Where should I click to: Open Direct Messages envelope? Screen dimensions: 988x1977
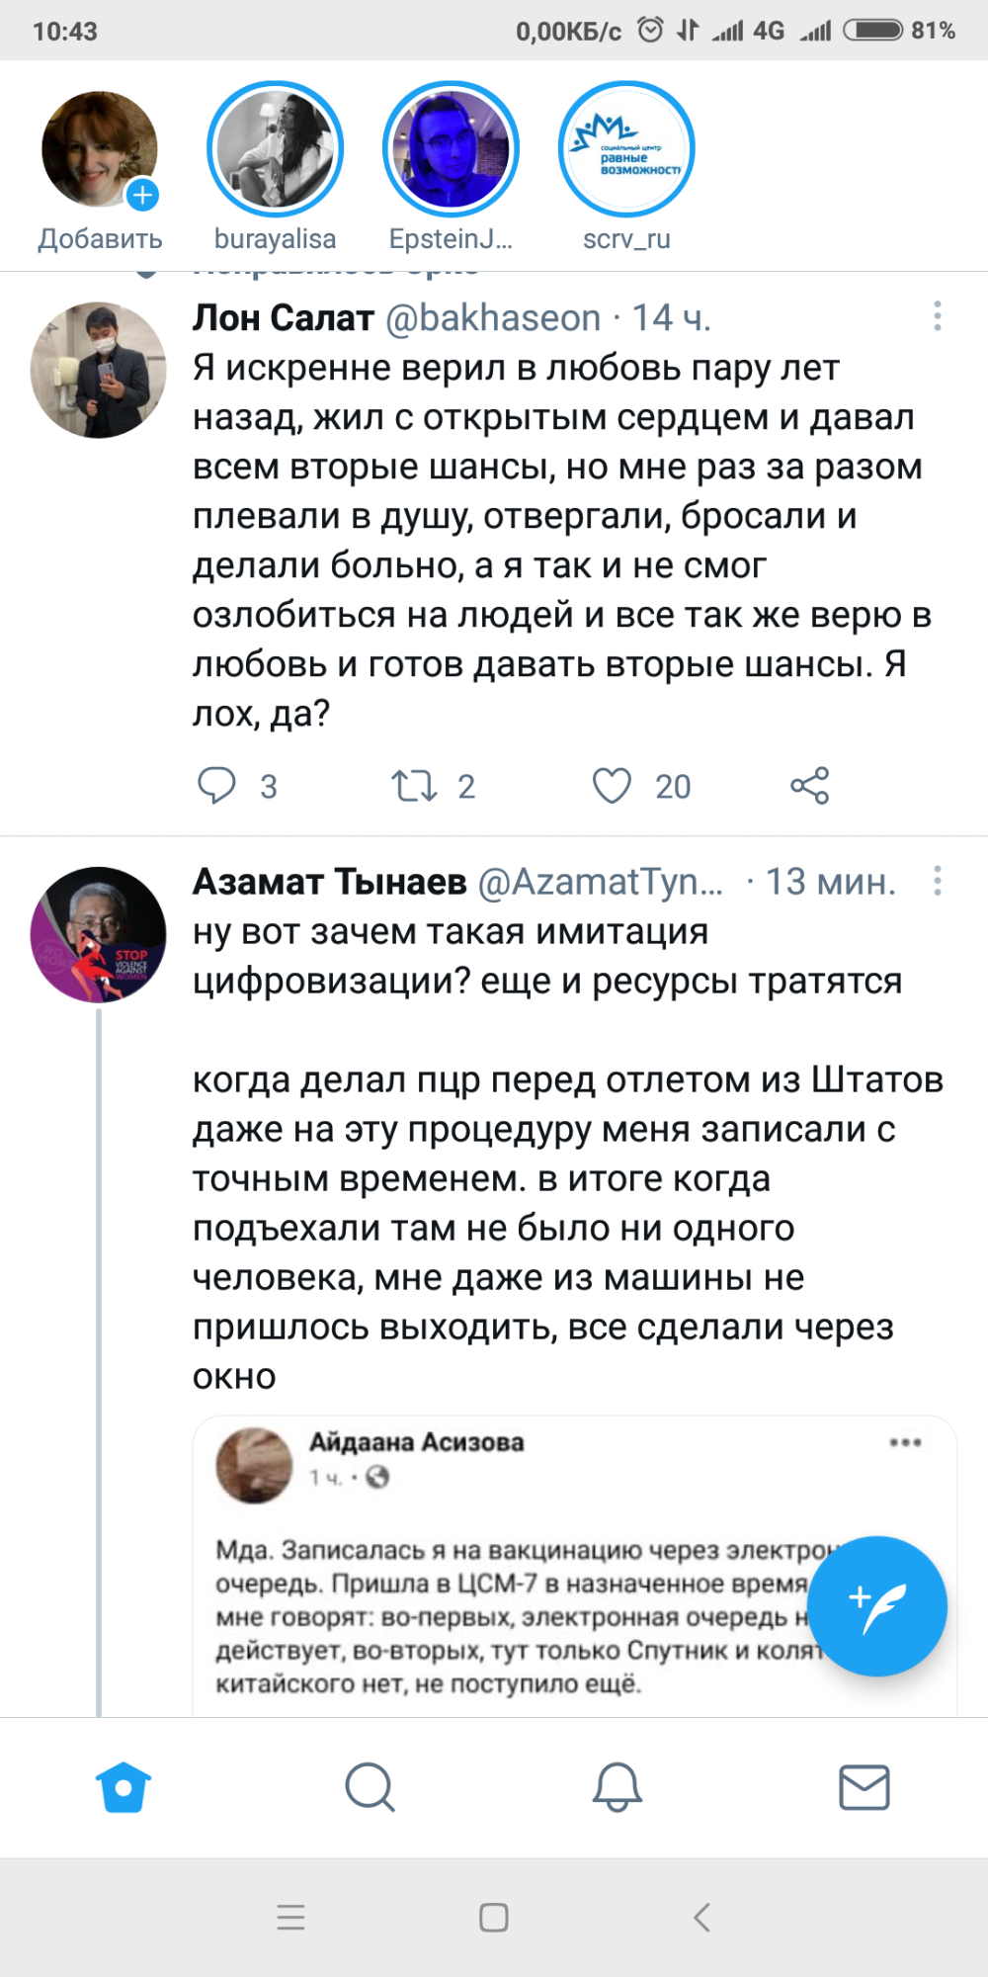[x=864, y=1787]
